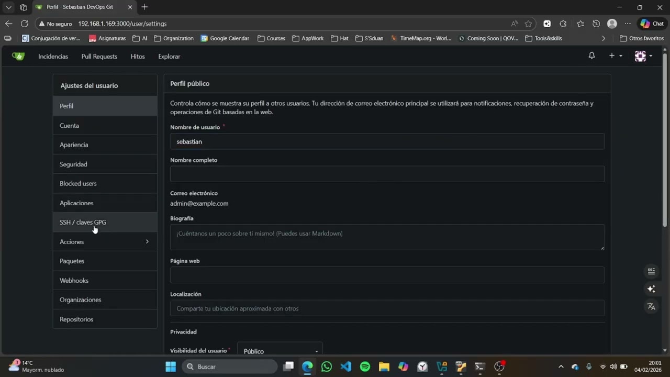Show more bookmarks with the chevron
The height and width of the screenshot is (377, 670).
pyautogui.click(x=604, y=38)
